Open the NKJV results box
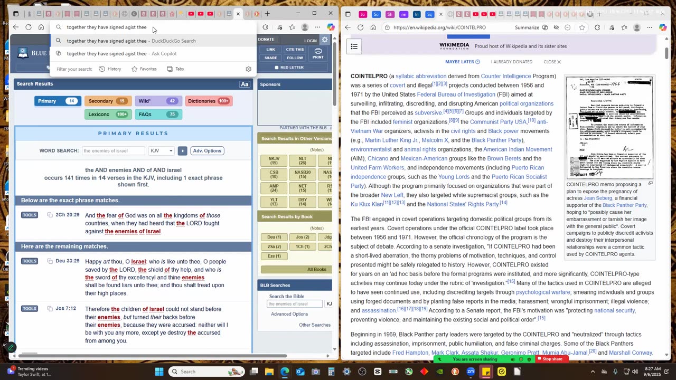Image resolution: width=676 pixels, height=380 pixels. coord(274,161)
